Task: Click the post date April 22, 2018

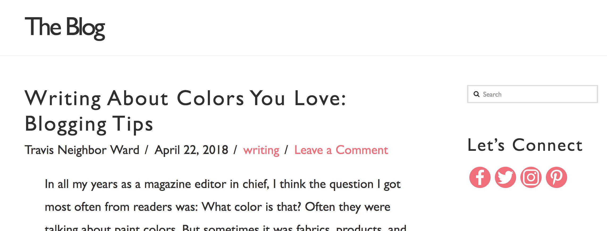Action: pos(191,150)
